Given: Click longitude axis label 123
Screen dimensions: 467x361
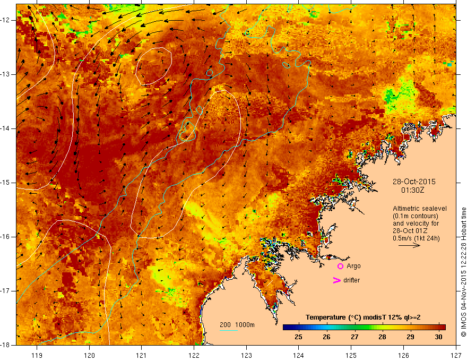Looking at the screenshot, I should 246,355.
